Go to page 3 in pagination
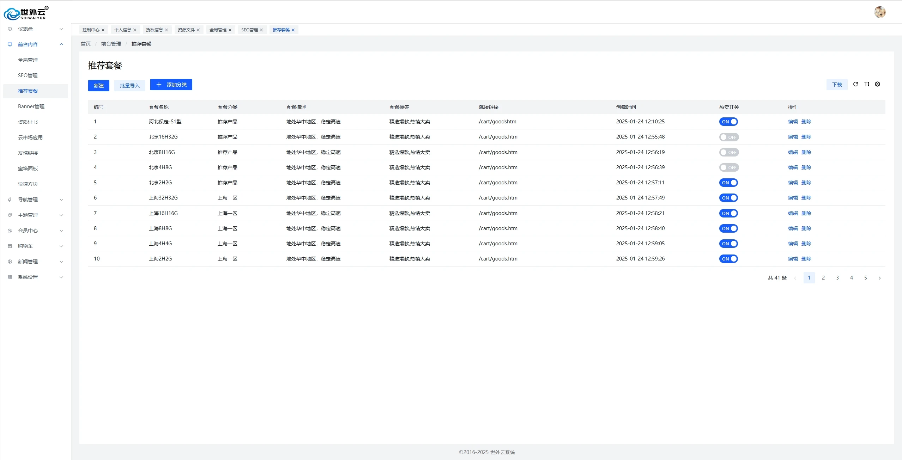This screenshot has height=460, width=902. click(837, 278)
